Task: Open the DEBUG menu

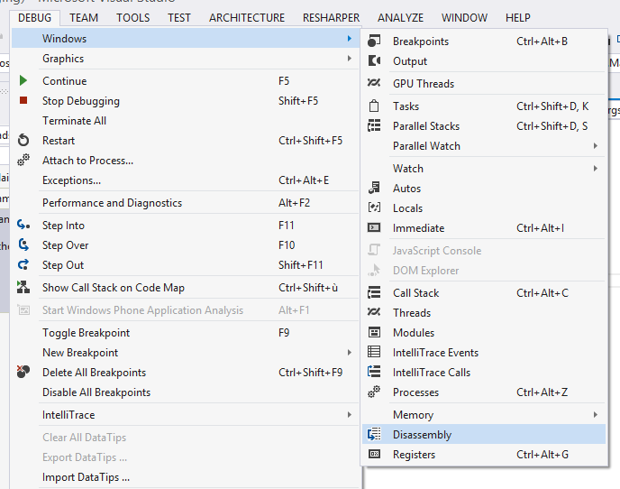Action: [35, 18]
